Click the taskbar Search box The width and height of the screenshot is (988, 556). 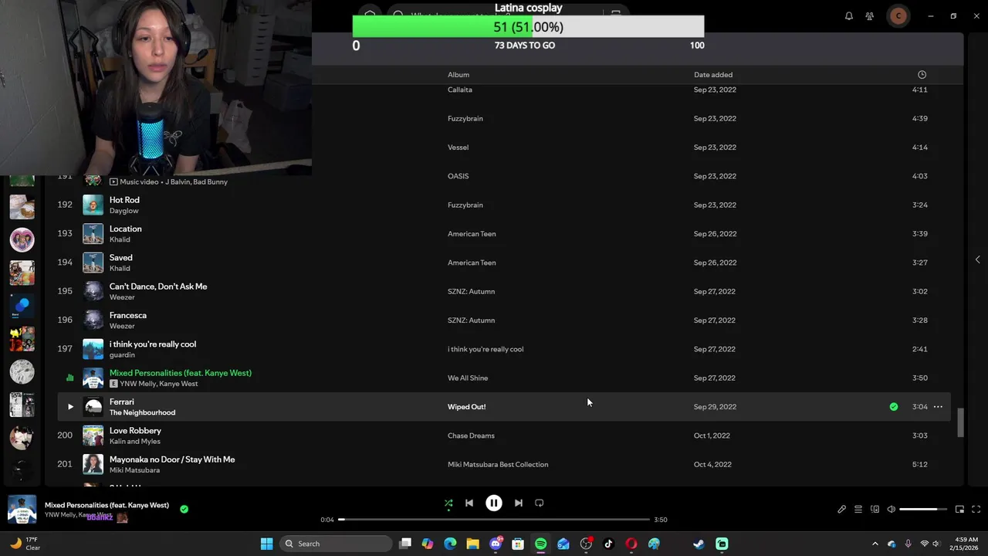pyautogui.click(x=336, y=544)
